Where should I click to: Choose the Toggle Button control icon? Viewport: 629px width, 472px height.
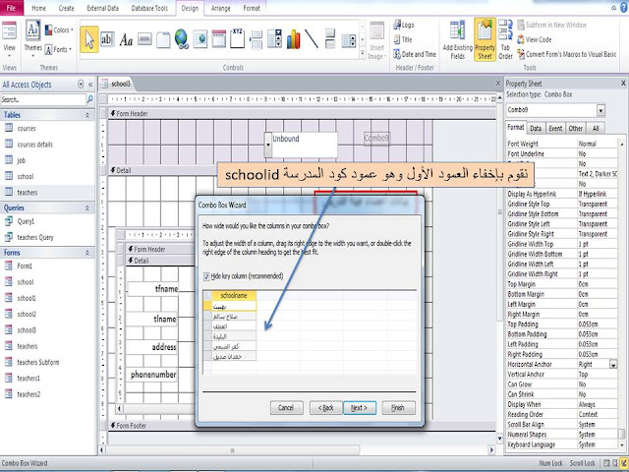330,39
